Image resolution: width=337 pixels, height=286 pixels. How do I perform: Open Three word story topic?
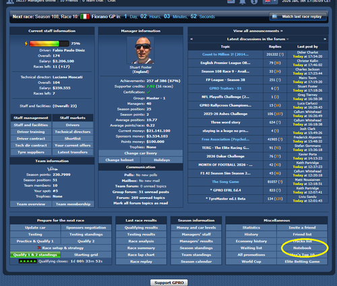pos(225,122)
